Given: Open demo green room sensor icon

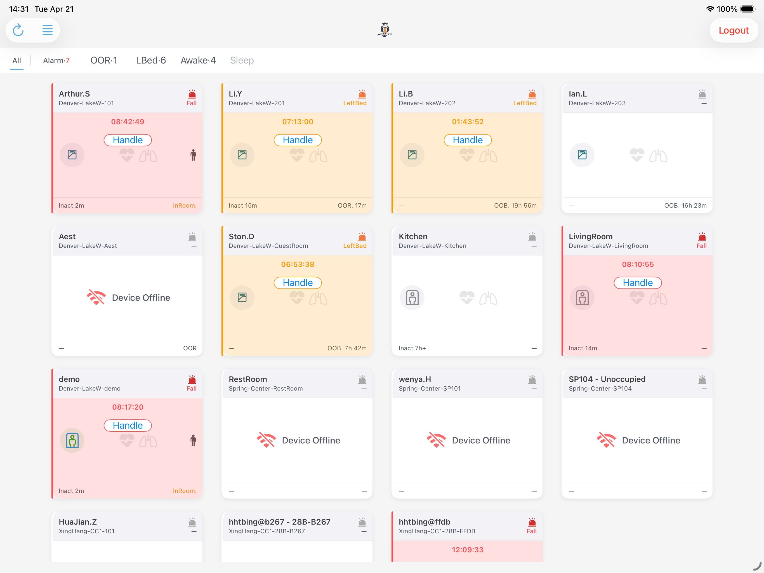Looking at the screenshot, I should pyautogui.click(x=72, y=440).
